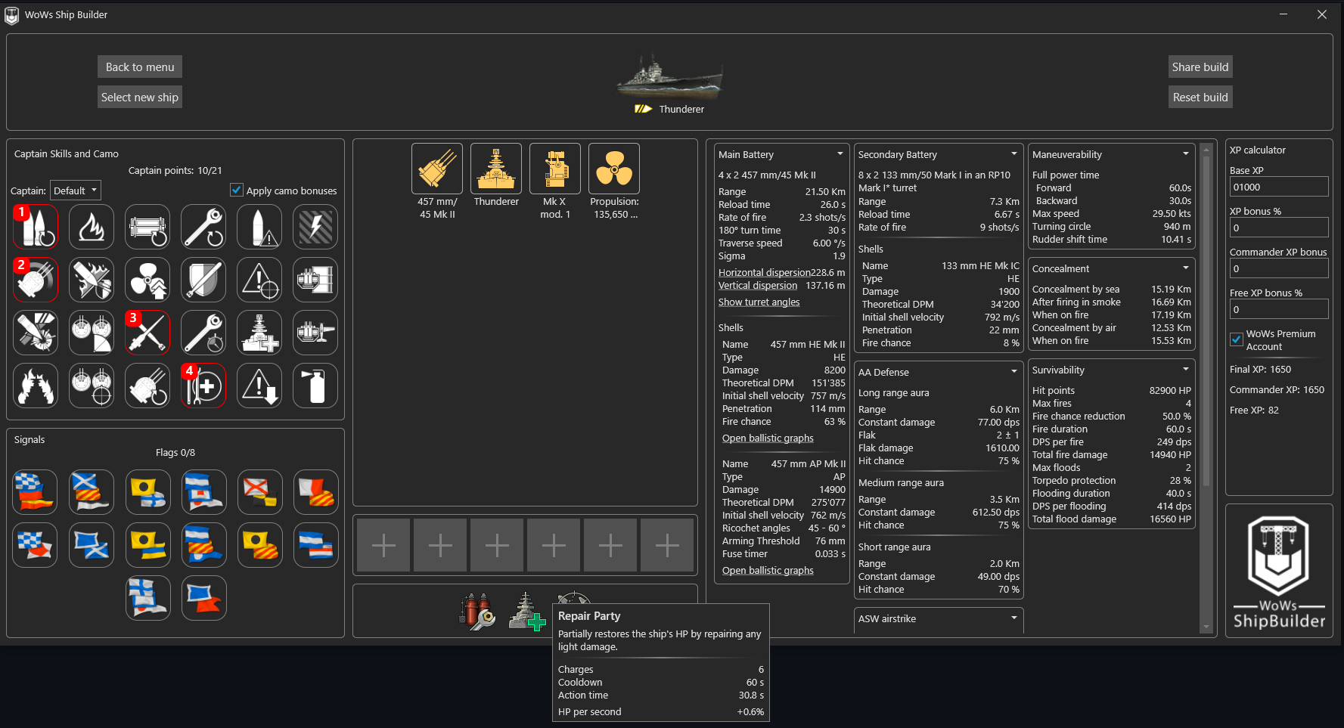Select the Repair Party consumable icon
Image resolution: width=1344 pixels, height=728 pixels.
pos(527,612)
